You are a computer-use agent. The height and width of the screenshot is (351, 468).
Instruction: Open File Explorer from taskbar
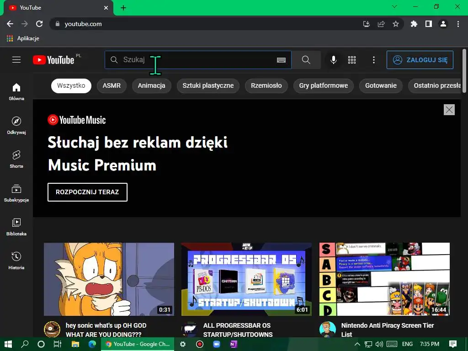coord(75,344)
